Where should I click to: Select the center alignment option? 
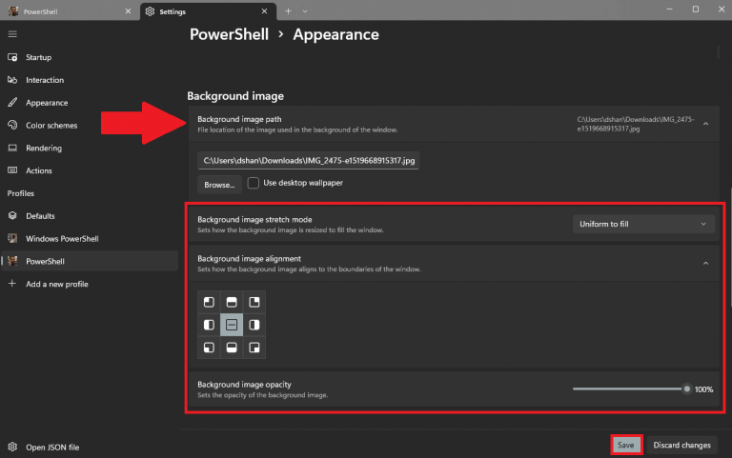[x=232, y=325]
